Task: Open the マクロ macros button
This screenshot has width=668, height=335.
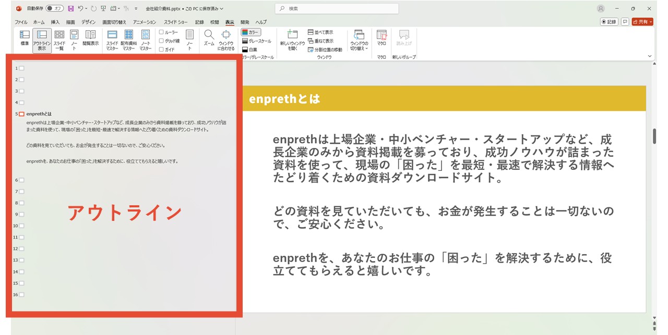Action: pyautogui.click(x=381, y=38)
